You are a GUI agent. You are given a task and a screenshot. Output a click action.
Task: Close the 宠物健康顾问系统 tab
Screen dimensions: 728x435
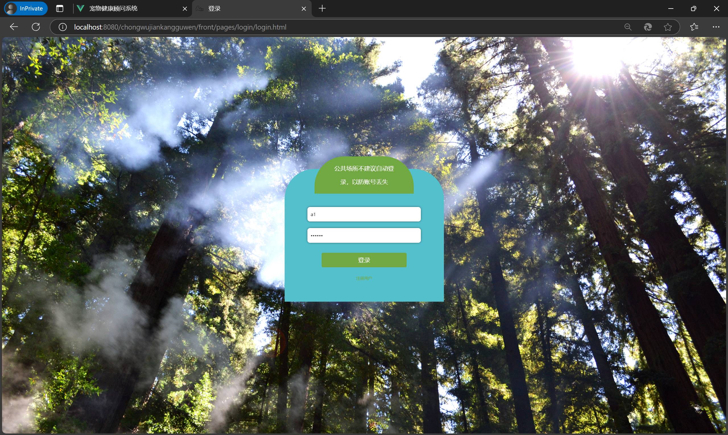click(185, 9)
